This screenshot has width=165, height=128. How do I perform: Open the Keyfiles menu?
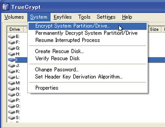click(x=63, y=17)
